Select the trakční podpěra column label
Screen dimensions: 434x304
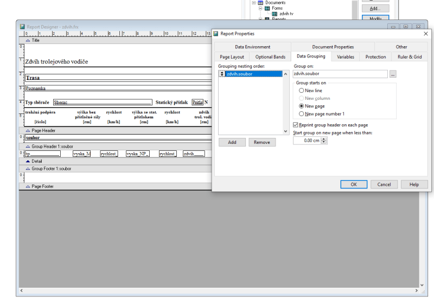click(x=40, y=112)
